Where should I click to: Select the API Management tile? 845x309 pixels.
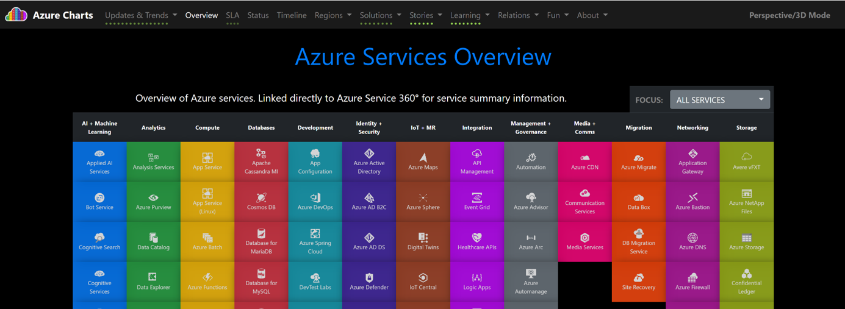click(x=477, y=162)
